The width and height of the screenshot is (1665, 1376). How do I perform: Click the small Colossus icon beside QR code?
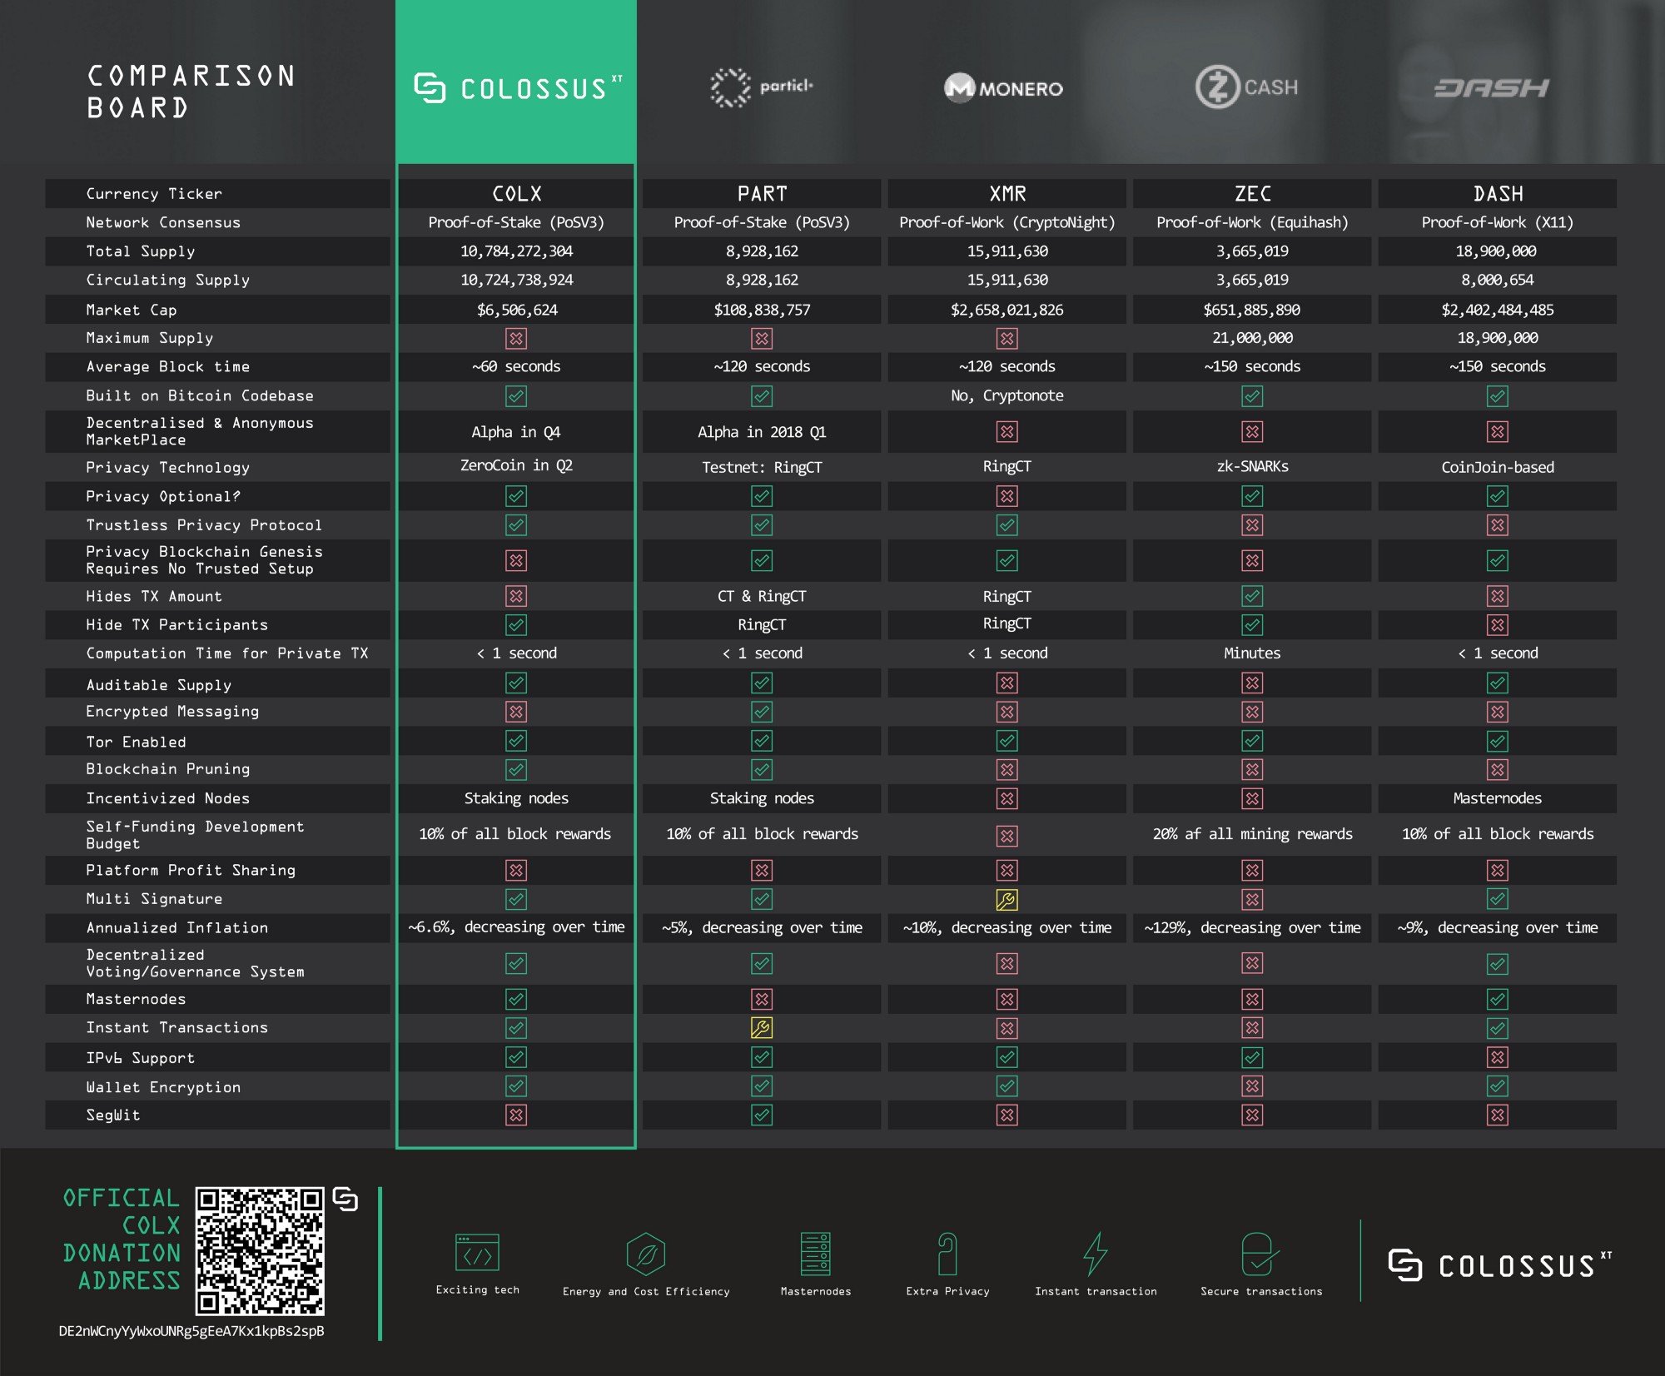click(345, 1200)
